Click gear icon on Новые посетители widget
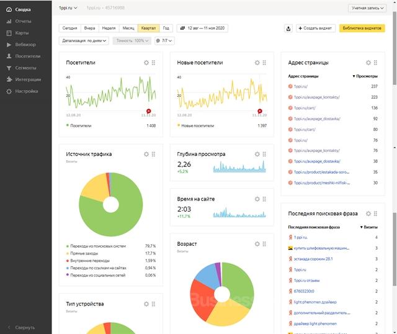Screen dimensions: 397x334 point(257,63)
